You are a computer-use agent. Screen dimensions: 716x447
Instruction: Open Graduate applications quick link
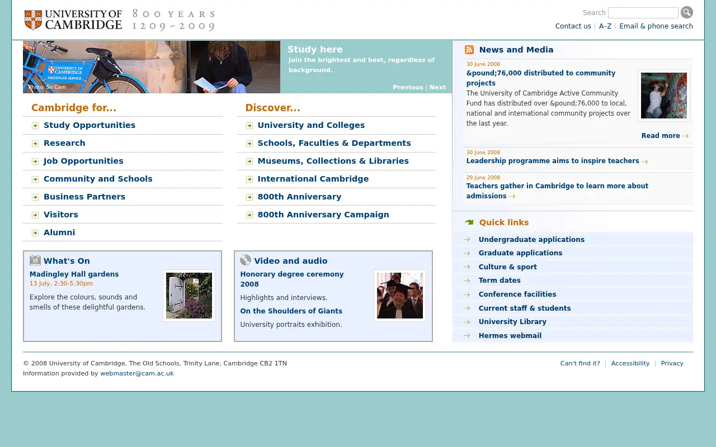(x=520, y=253)
